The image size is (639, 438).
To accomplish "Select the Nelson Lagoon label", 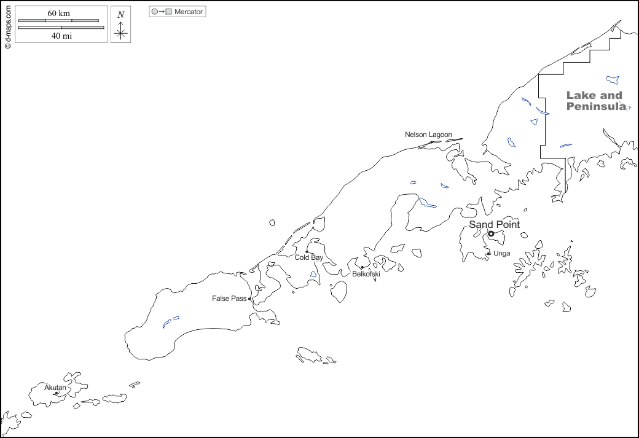I will (x=428, y=135).
